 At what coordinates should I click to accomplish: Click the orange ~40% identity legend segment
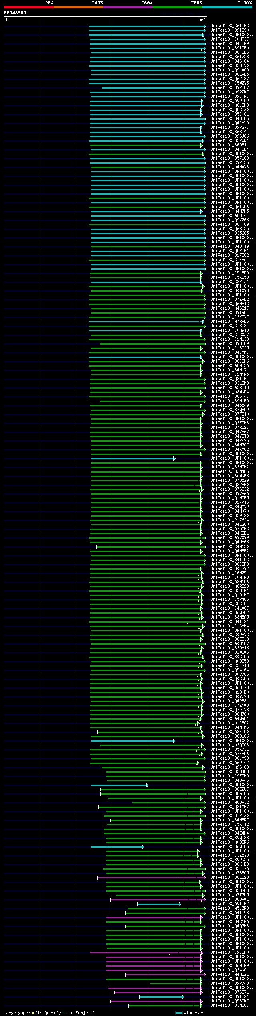click(x=78, y=7)
